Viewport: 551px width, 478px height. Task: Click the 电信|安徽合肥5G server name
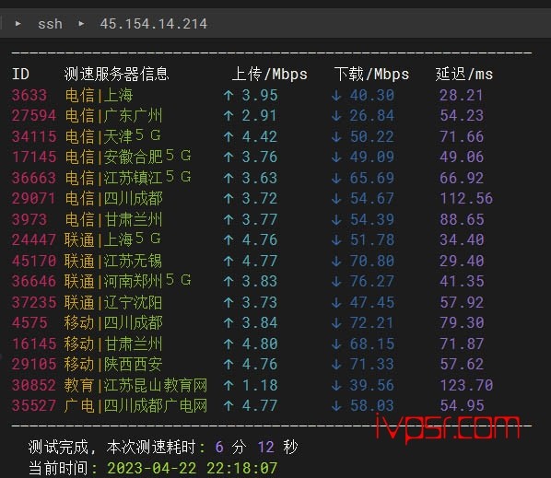coord(128,157)
